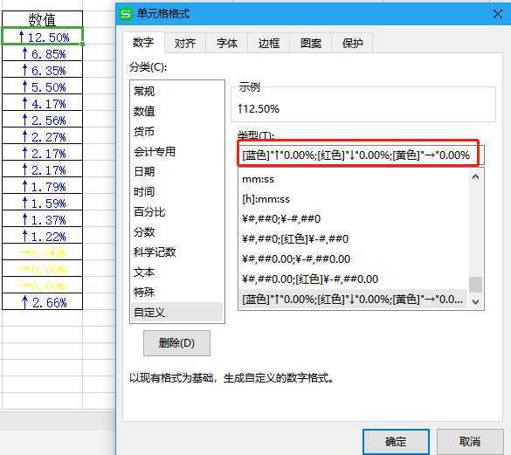
Task: Open the 边框 tab
Action: click(269, 43)
